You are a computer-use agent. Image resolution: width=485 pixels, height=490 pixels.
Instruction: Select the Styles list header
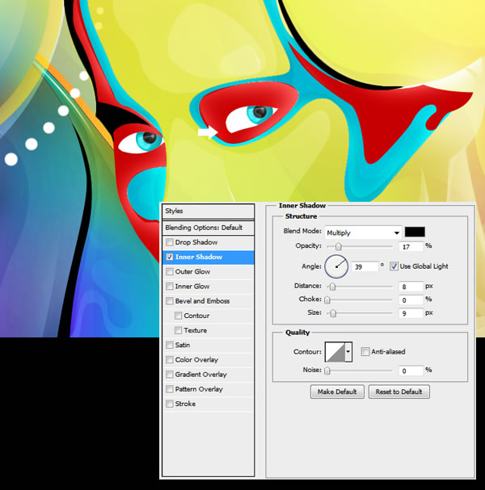[x=208, y=211]
